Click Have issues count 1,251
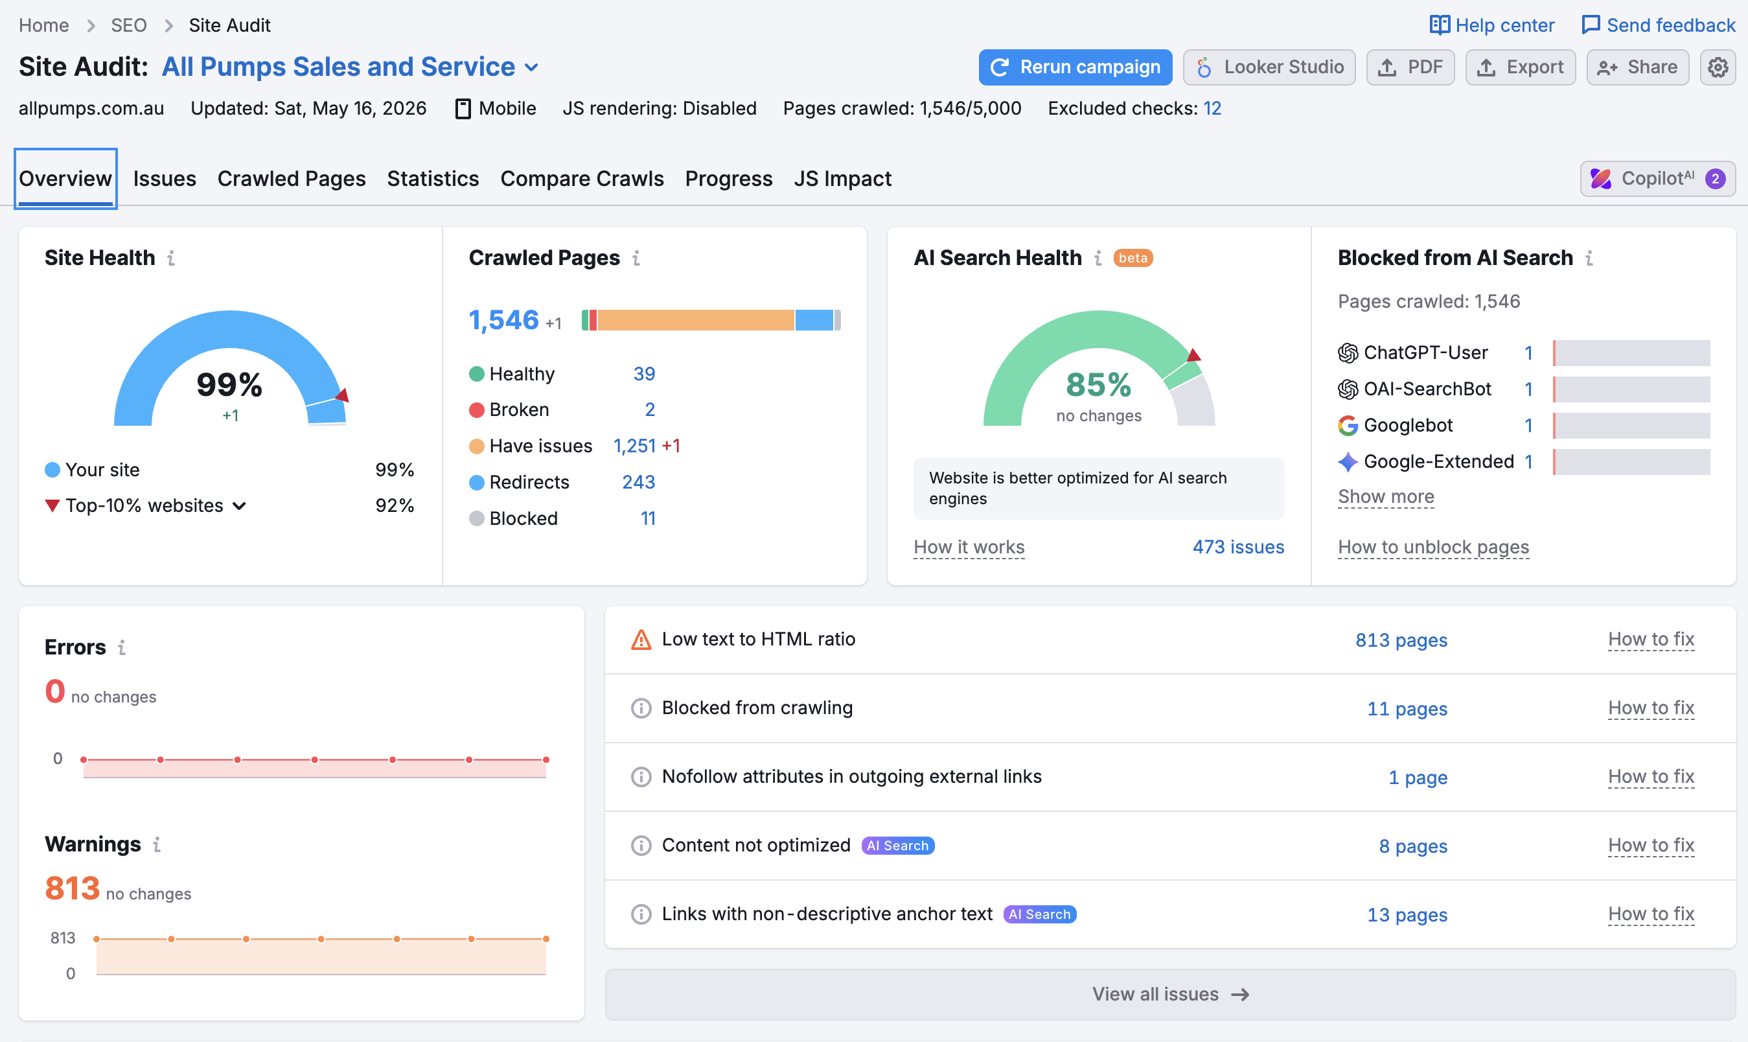1748x1042 pixels. (x=634, y=446)
